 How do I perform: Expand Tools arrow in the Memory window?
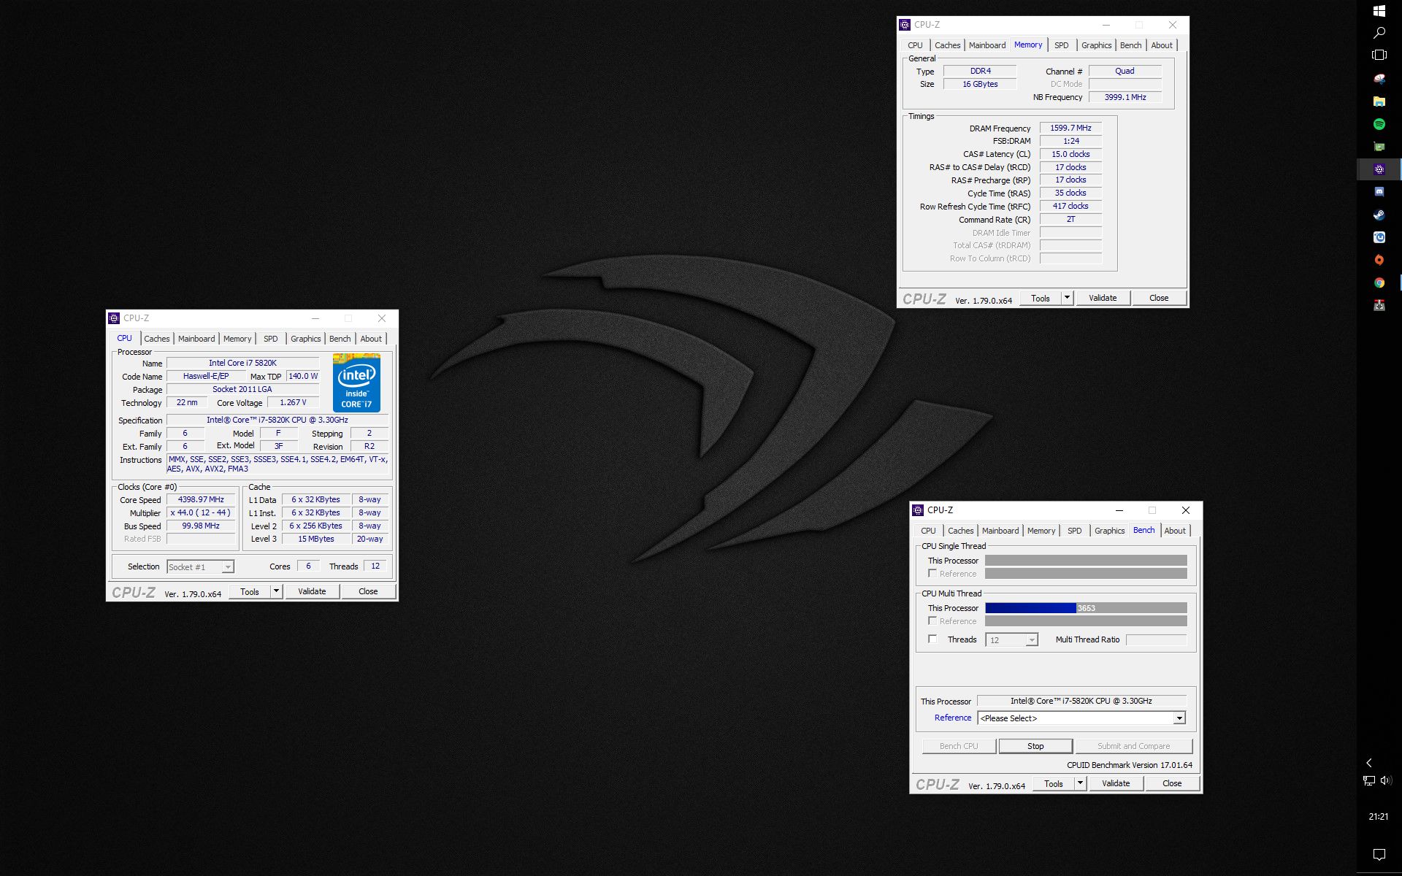[x=1067, y=298]
